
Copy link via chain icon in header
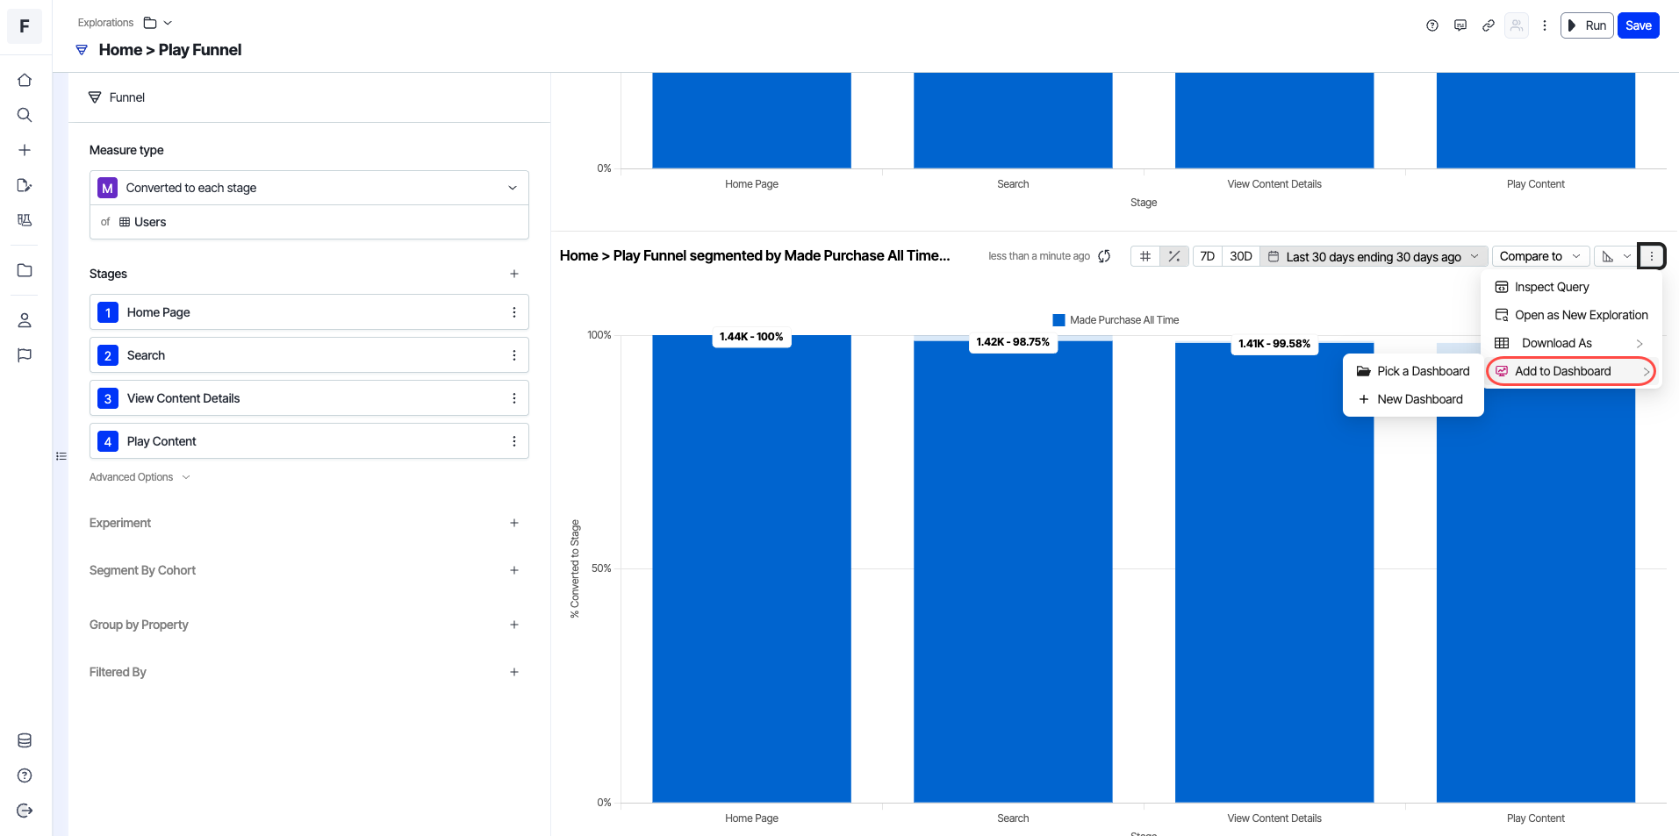[x=1489, y=25]
